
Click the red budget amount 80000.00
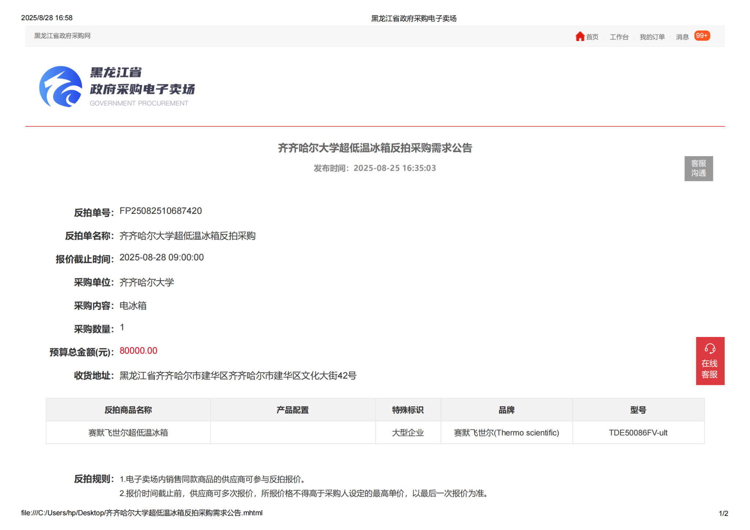pyautogui.click(x=138, y=351)
